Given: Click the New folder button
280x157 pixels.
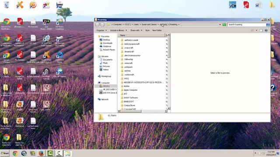Looking at the screenshot, I should click(x=157, y=31).
